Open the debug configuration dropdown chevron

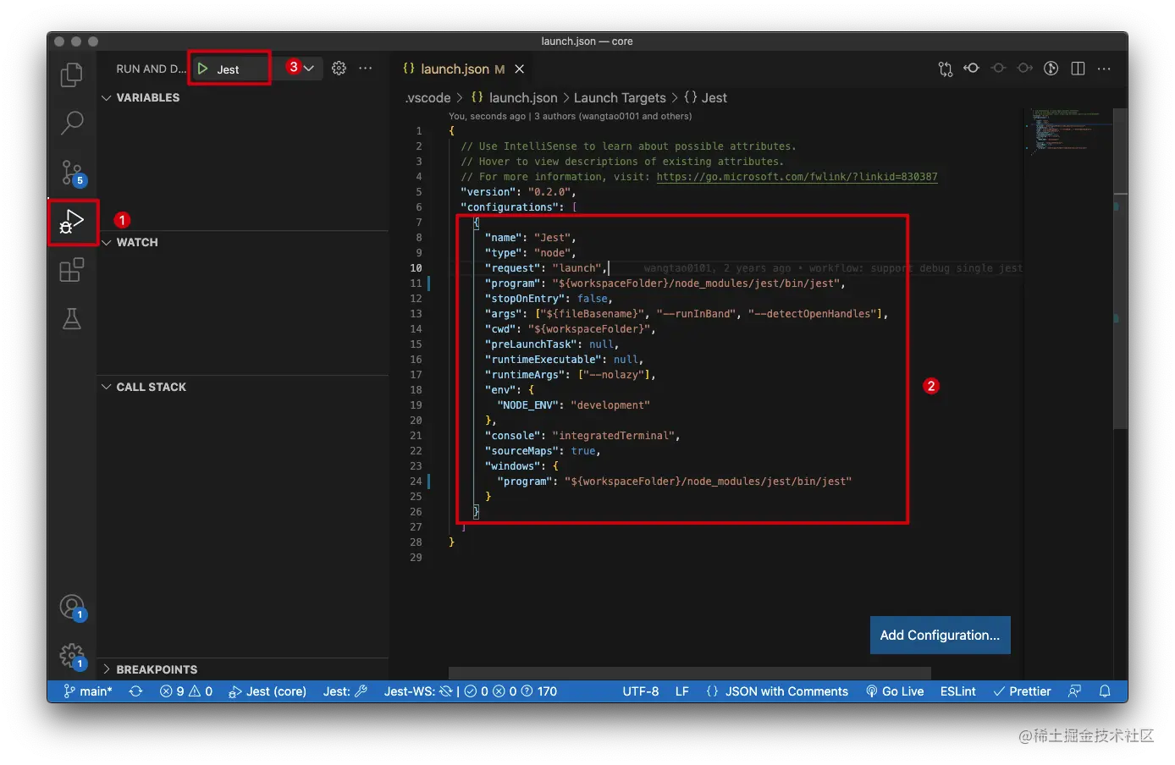[309, 69]
